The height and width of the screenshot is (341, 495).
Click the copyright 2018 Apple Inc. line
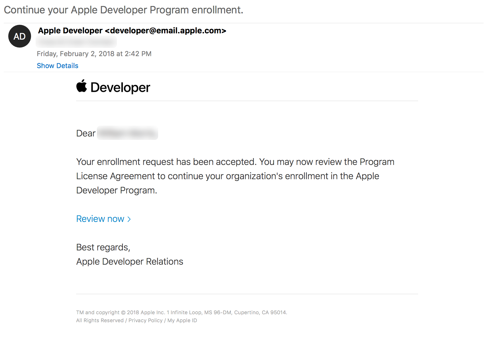tap(181, 313)
